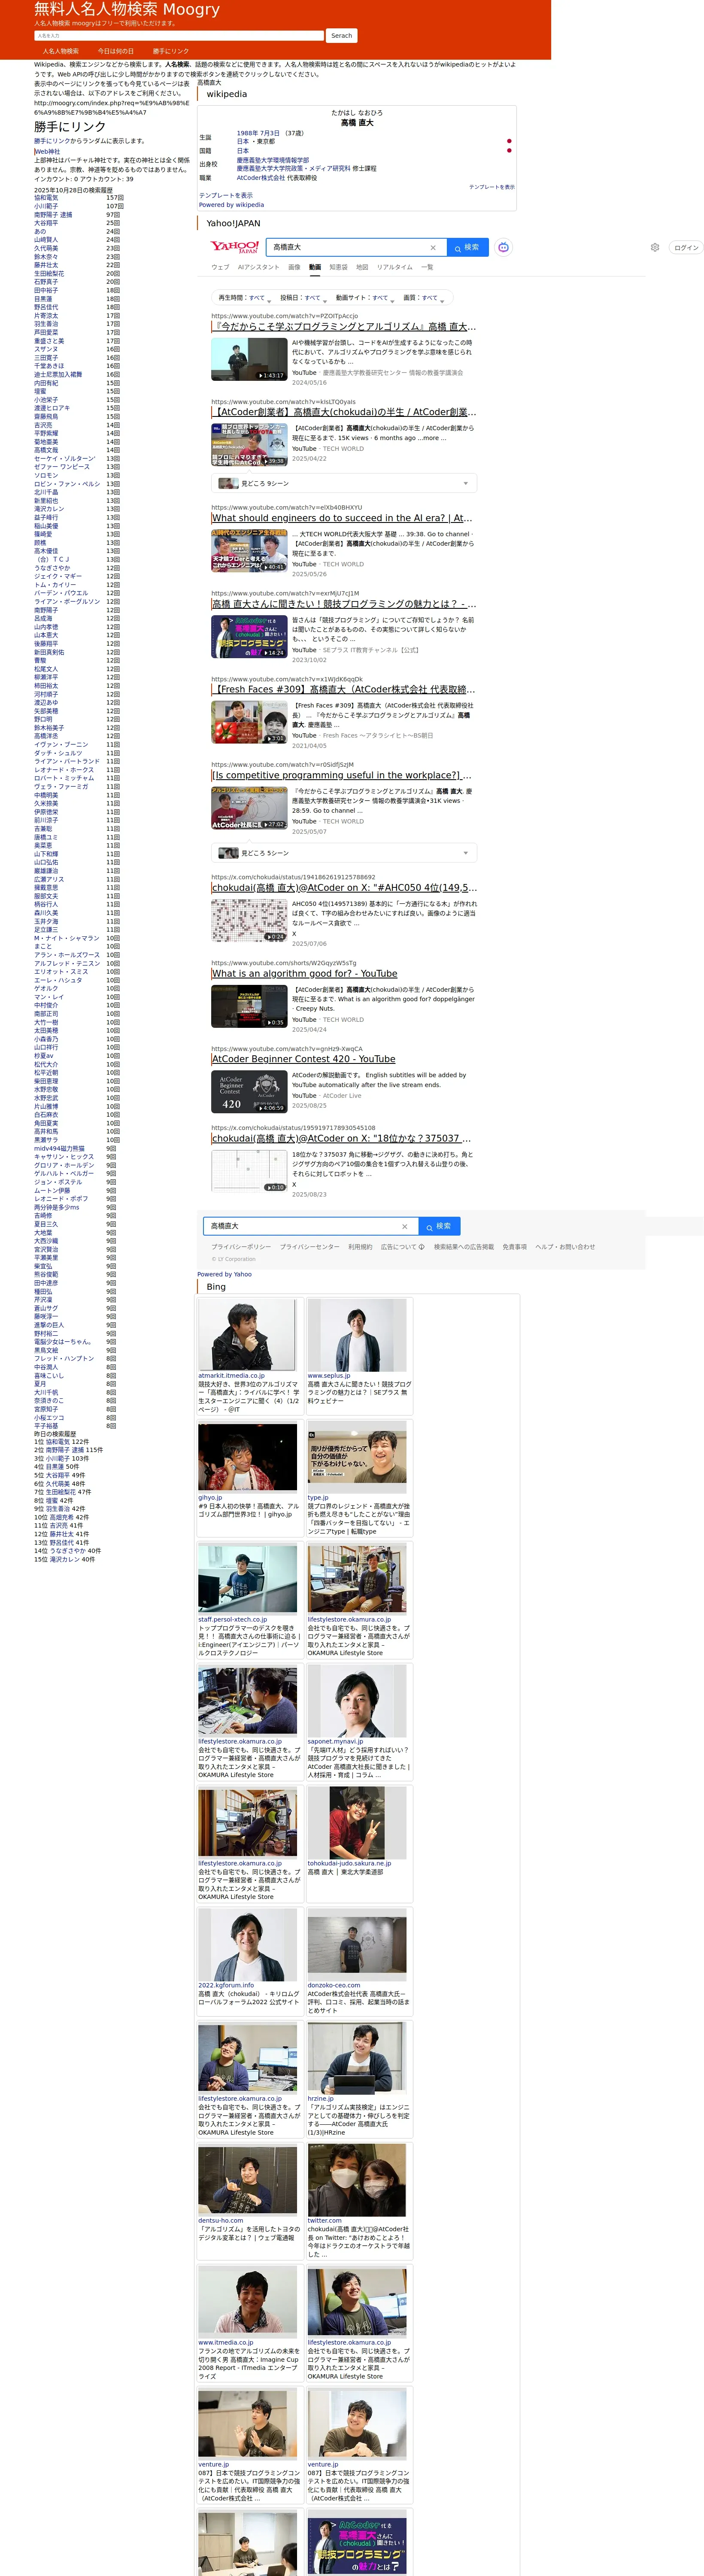
Task: Focus the Moogry name input field
Action: point(179,36)
